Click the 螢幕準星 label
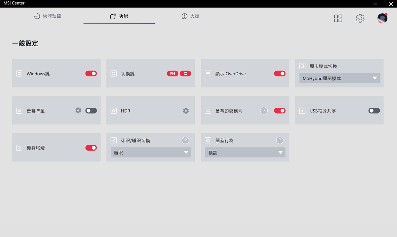Image resolution: width=397 pixels, height=237 pixels. point(36,111)
